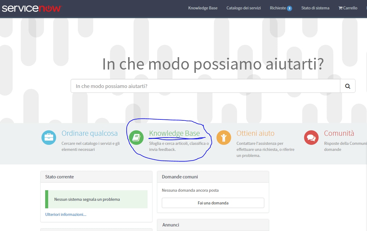Viewport: 367px width, 231px height.
Task: Open the Ordinare qualcosa heading link
Action: click(x=89, y=133)
